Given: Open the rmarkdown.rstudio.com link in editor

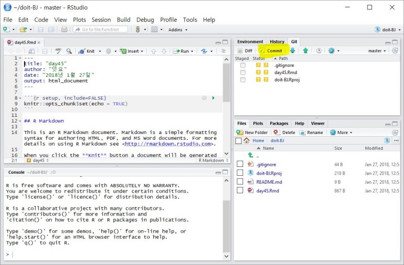Looking at the screenshot, I should [x=168, y=144].
